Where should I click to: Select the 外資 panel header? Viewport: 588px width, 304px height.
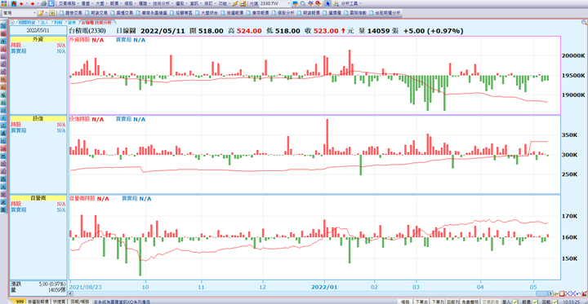[x=38, y=39]
